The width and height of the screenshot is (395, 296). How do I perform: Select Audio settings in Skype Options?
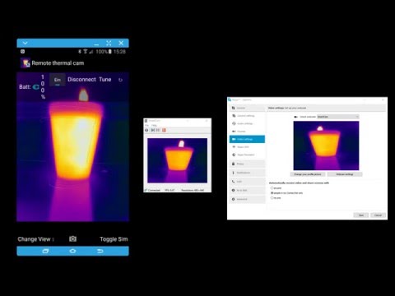(247, 123)
